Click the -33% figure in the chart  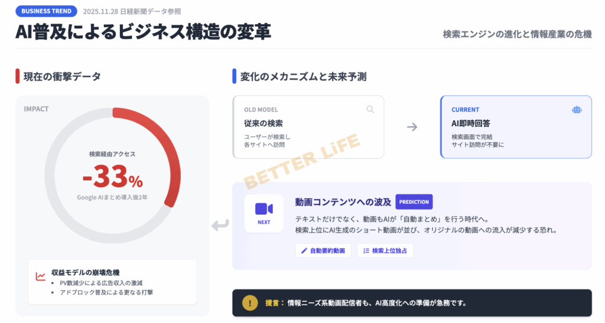click(112, 176)
